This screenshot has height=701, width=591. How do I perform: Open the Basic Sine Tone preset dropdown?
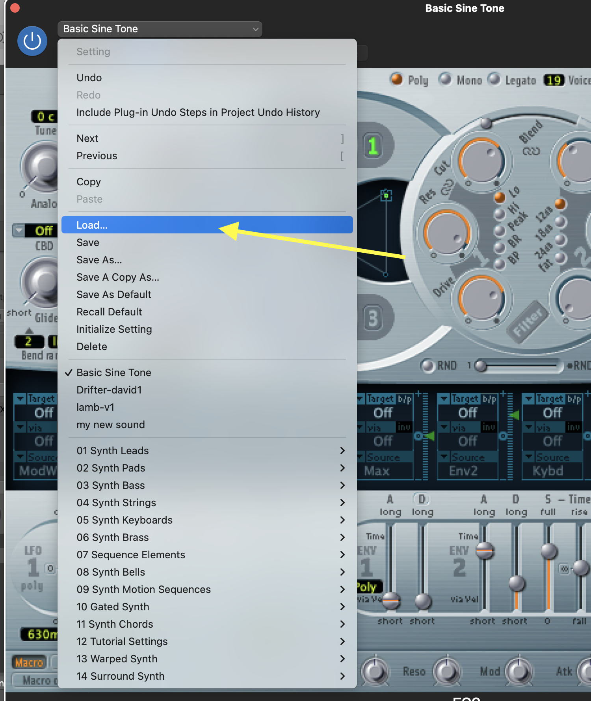tap(160, 29)
